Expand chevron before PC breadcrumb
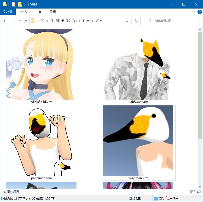 point(37,21)
